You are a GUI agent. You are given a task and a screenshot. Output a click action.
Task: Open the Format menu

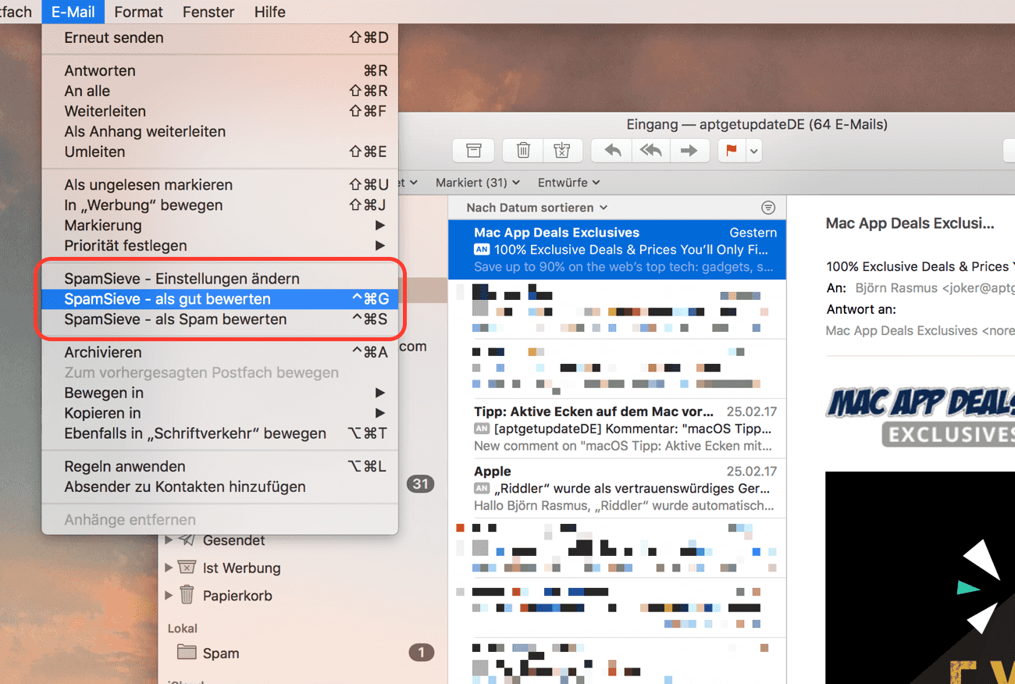[x=138, y=12]
